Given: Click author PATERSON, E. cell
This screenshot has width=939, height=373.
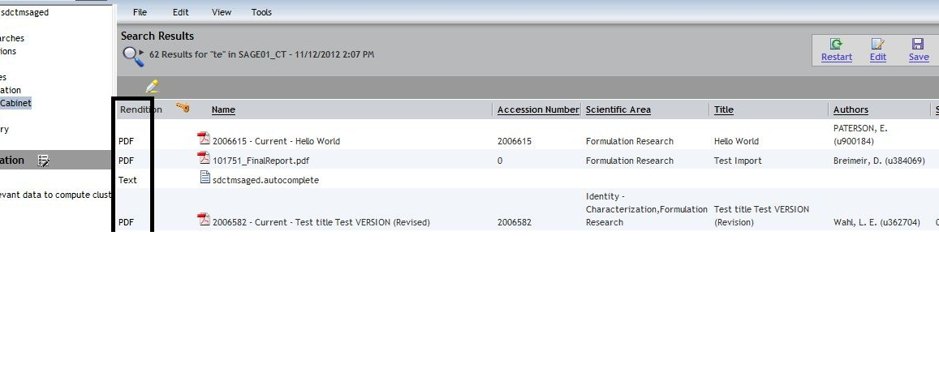Looking at the screenshot, I should click(860, 135).
